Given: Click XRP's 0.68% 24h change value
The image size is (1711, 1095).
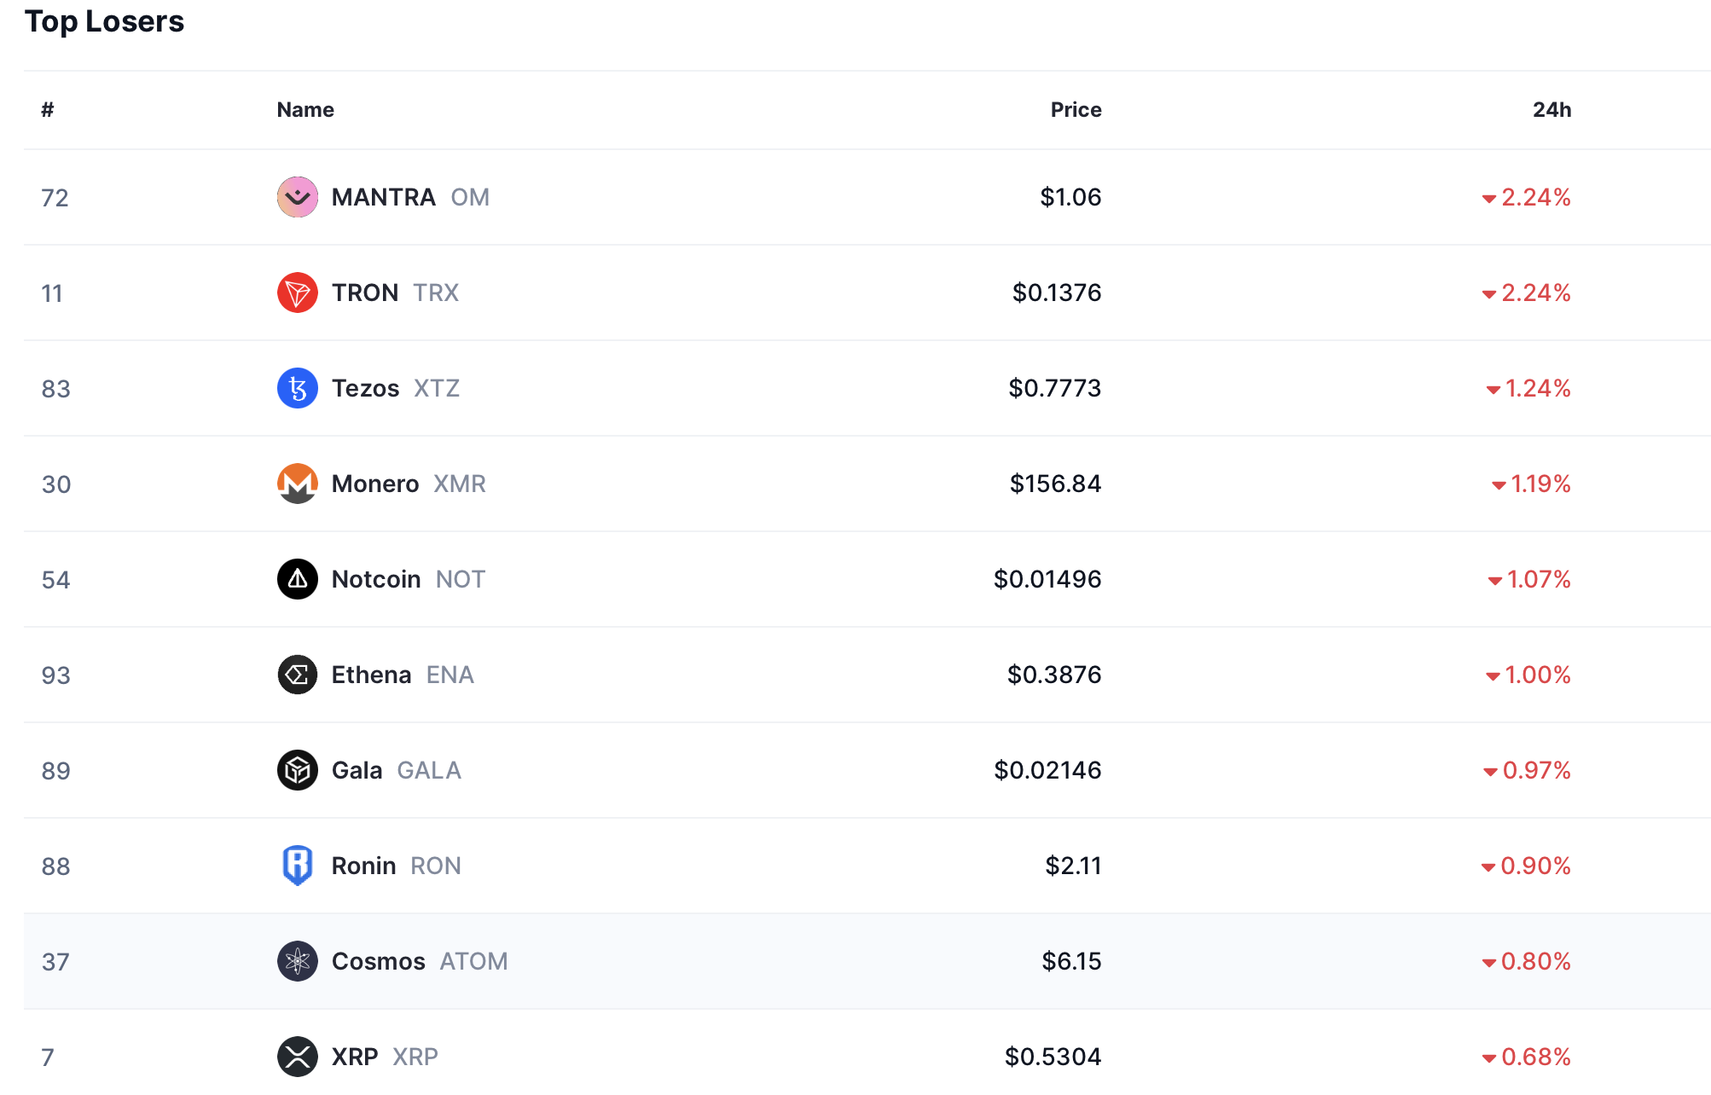Looking at the screenshot, I should point(1534,1057).
